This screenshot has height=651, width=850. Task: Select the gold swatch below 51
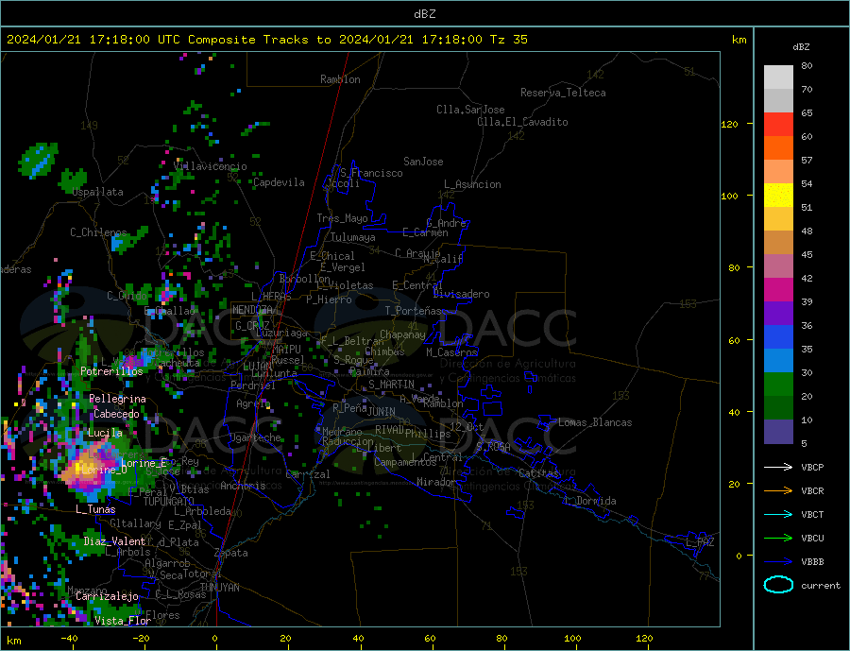[x=778, y=218]
